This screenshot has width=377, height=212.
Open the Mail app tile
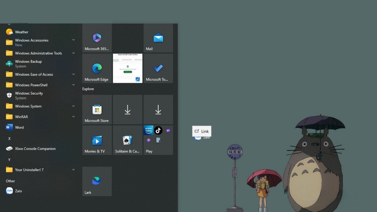coord(158,38)
